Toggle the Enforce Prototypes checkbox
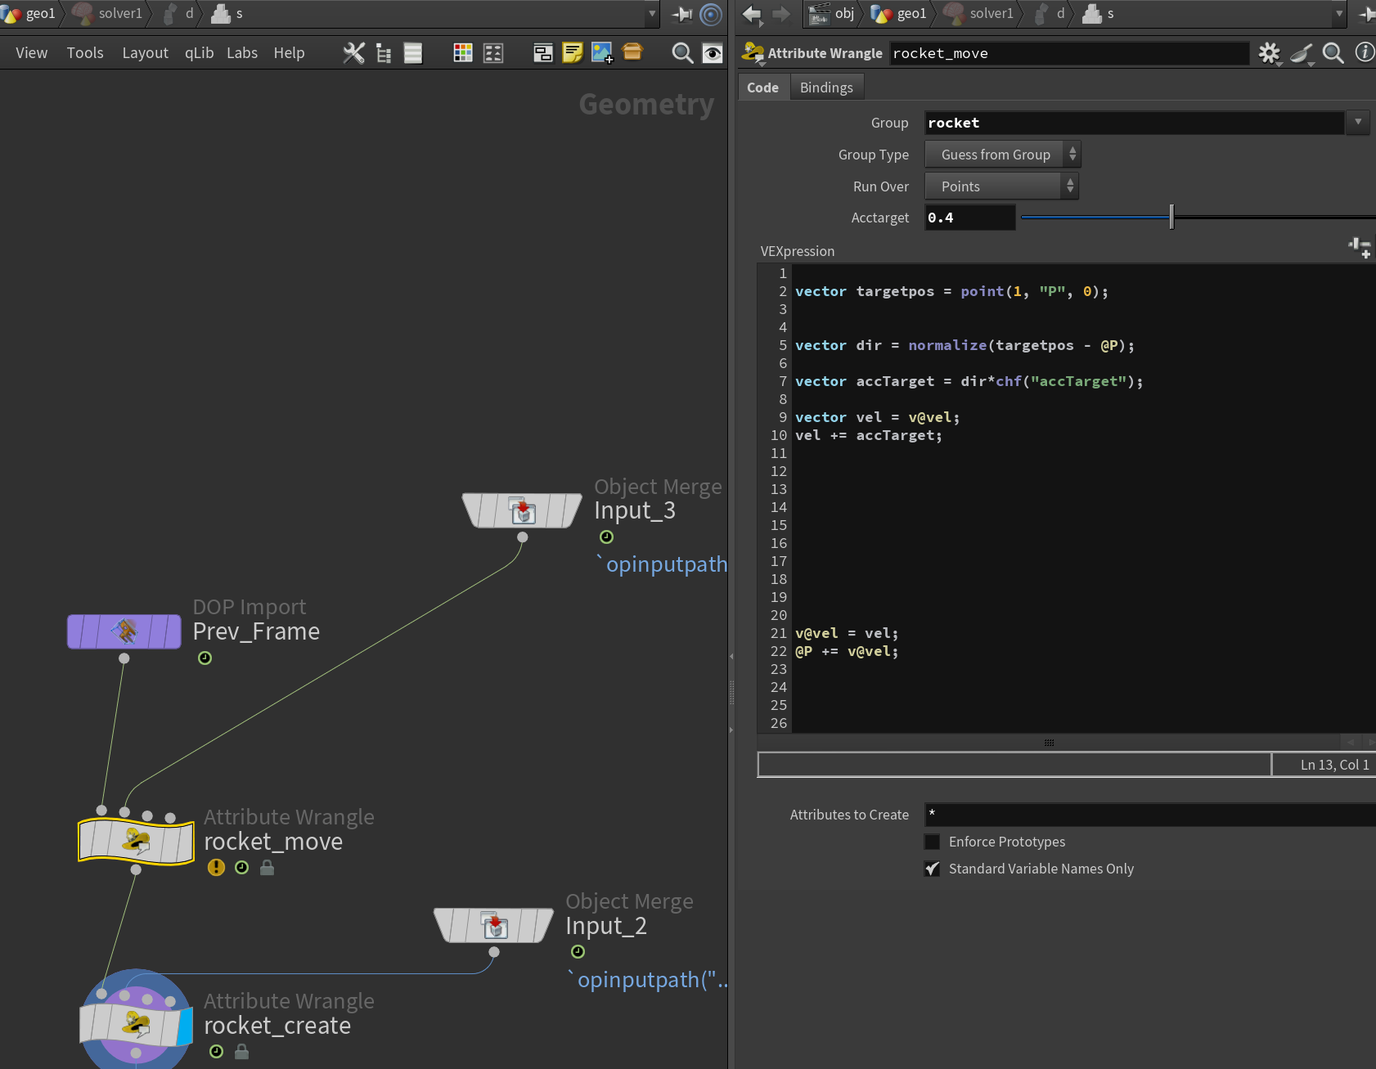The height and width of the screenshot is (1069, 1376). coord(932,842)
